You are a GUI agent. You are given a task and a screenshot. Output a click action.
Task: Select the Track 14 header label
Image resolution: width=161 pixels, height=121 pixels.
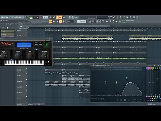click(x=19, y=104)
